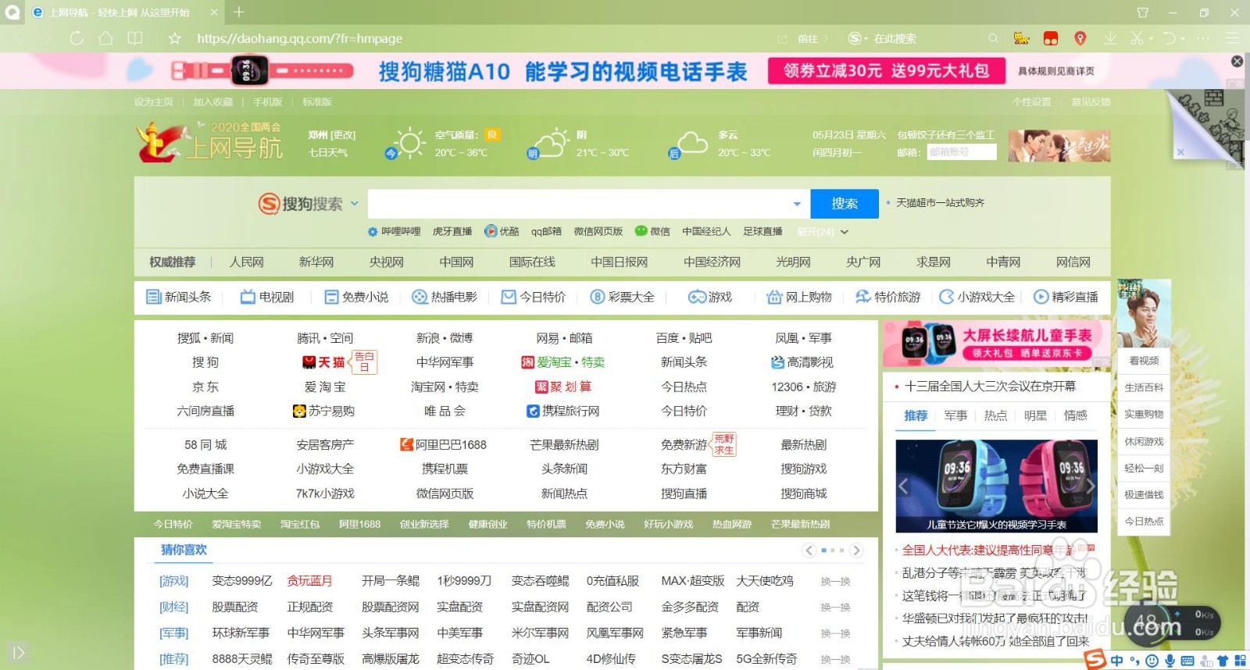Open the sidebar expand toggle at bottom-left
1250x670 pixels.
19,652
